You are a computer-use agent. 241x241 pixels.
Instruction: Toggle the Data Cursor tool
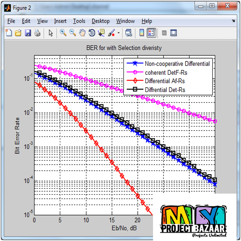pos(101,33)
